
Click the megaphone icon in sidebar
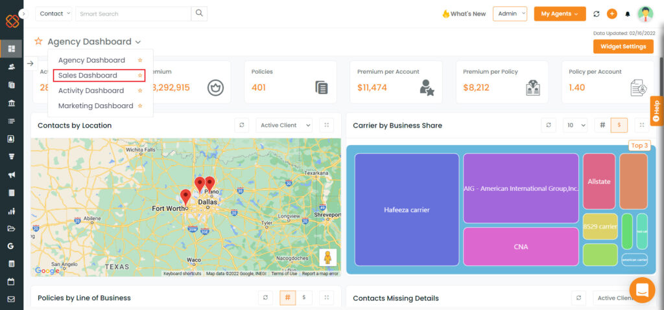click(11, 175)
